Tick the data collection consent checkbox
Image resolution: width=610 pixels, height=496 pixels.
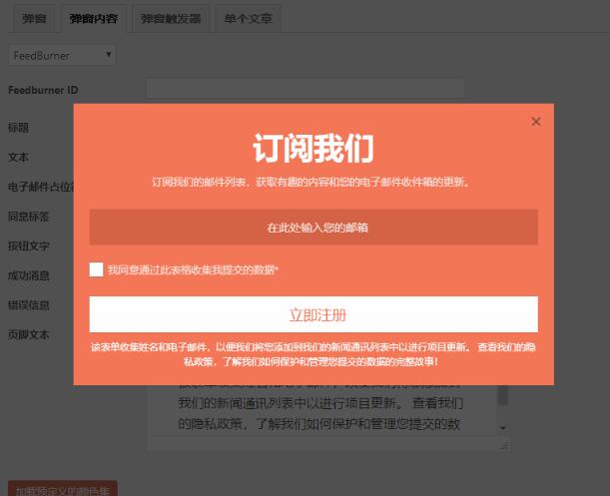click(96, 269)
